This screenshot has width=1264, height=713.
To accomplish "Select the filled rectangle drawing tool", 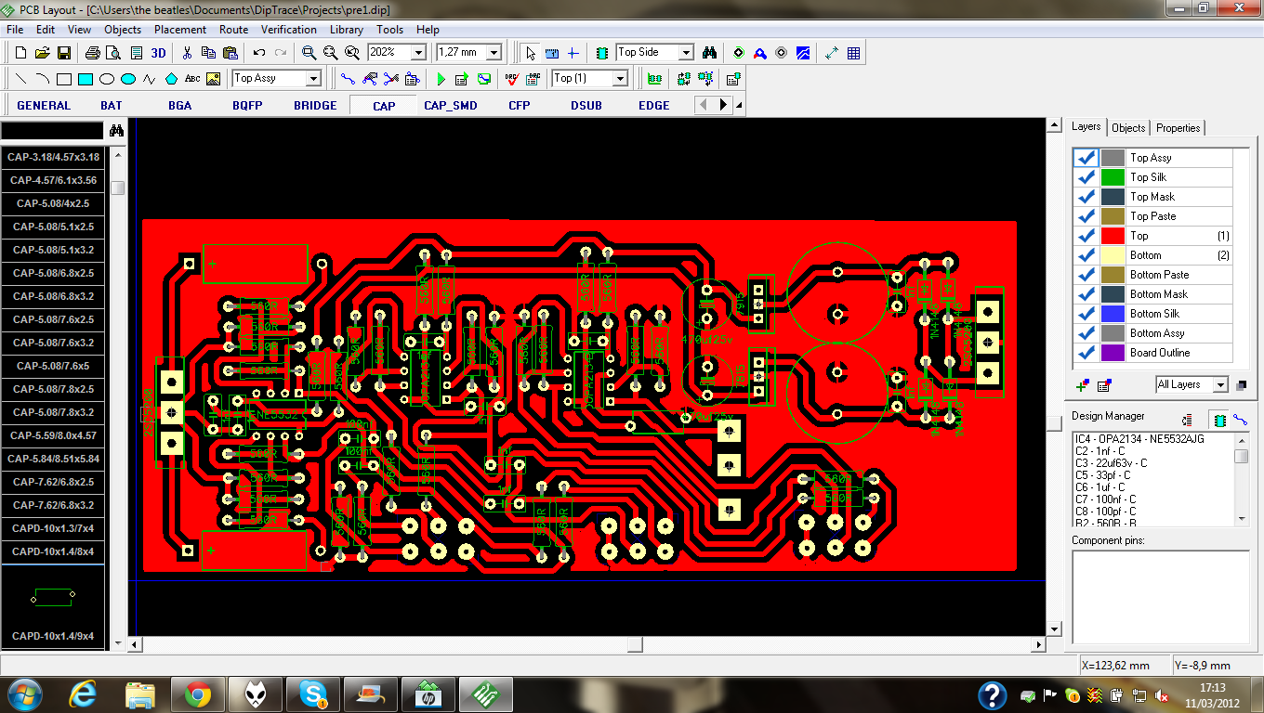I will [x=86, y=79].
